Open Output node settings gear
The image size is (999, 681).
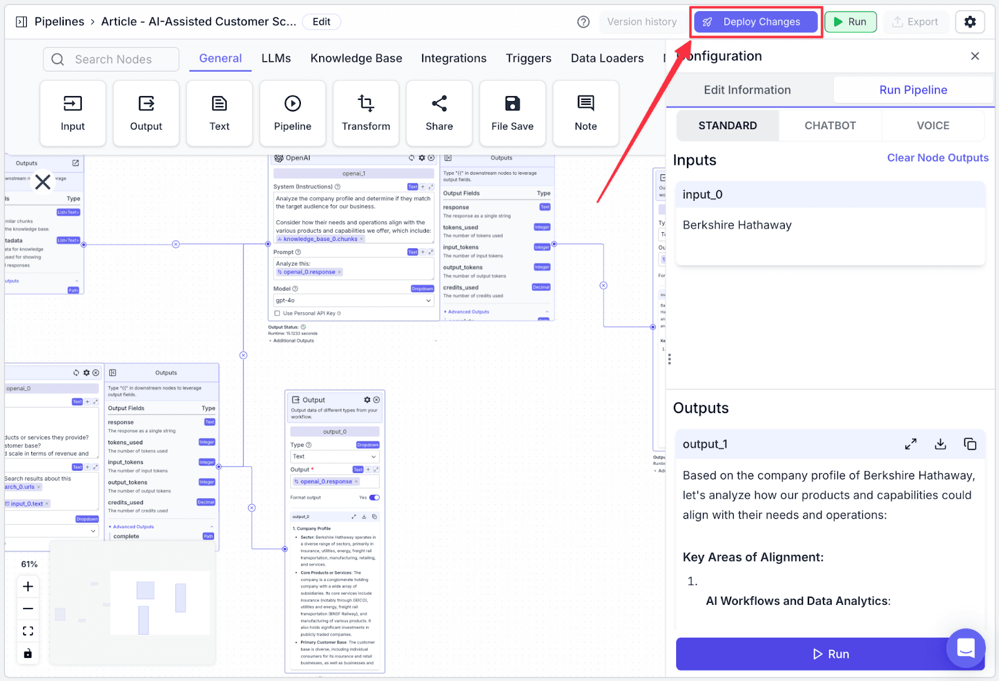367,399
